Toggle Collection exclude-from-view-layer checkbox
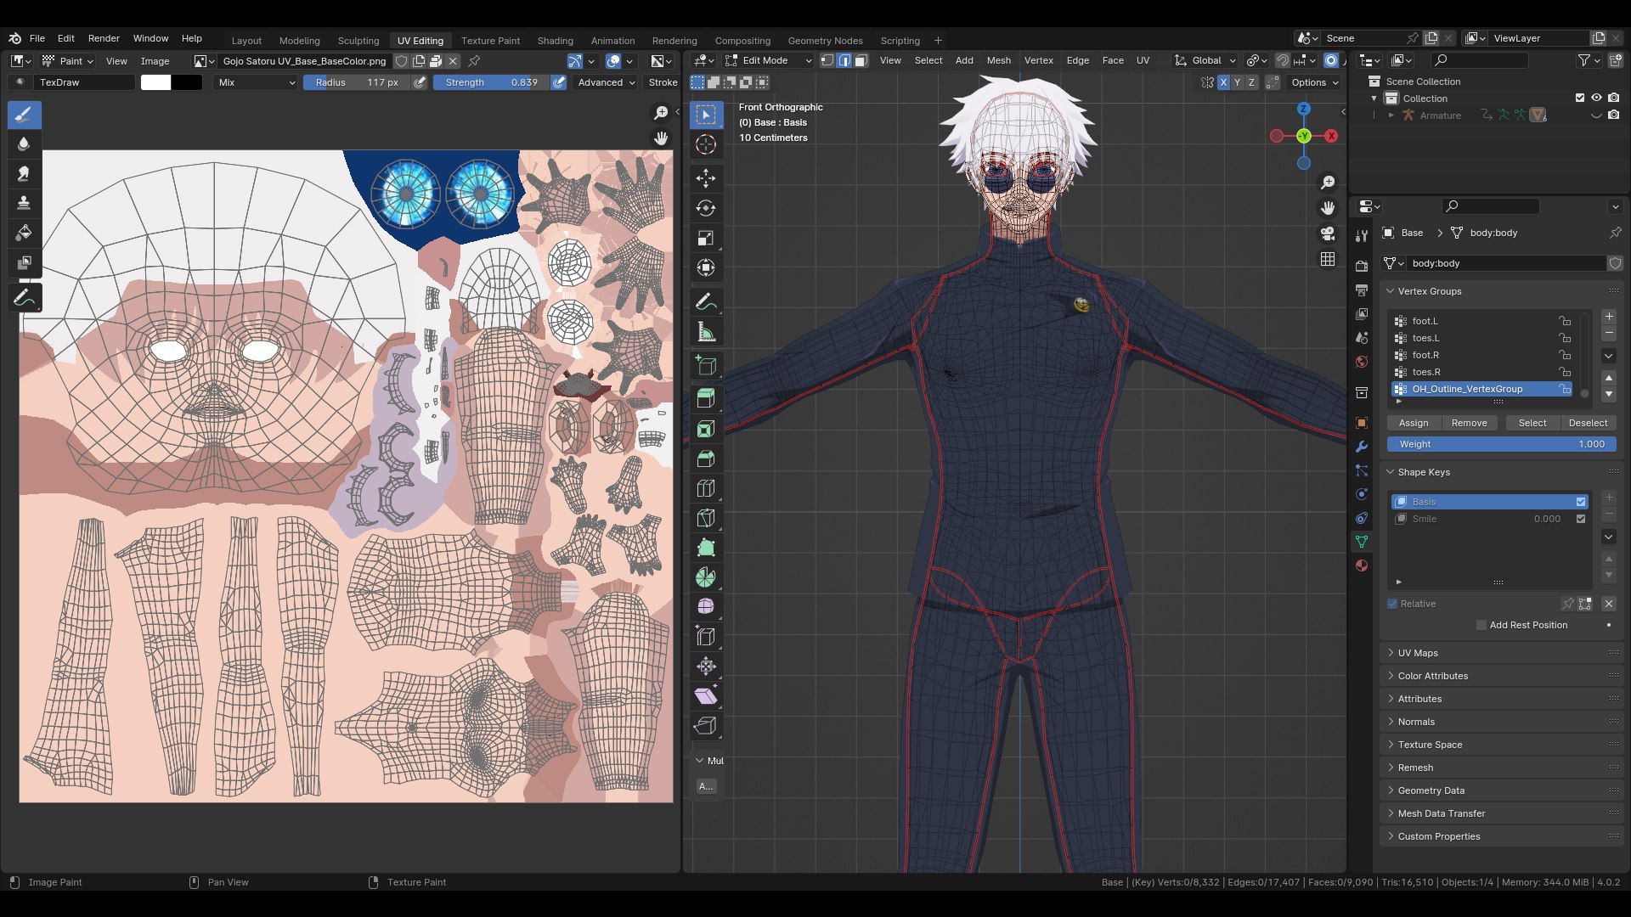1631x917 pixels. click(x=1580, y=98)
